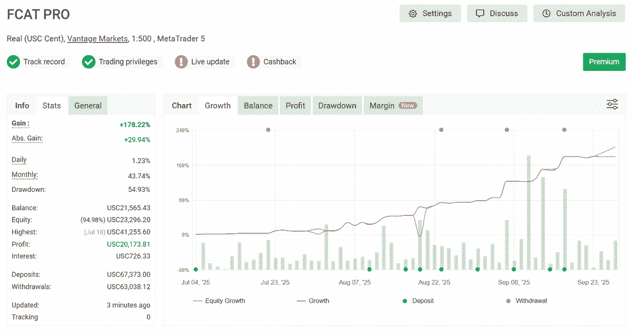Toggle the Equity Growth legend series
This screenshot has height=332, width=631.
tap(219, 301)
